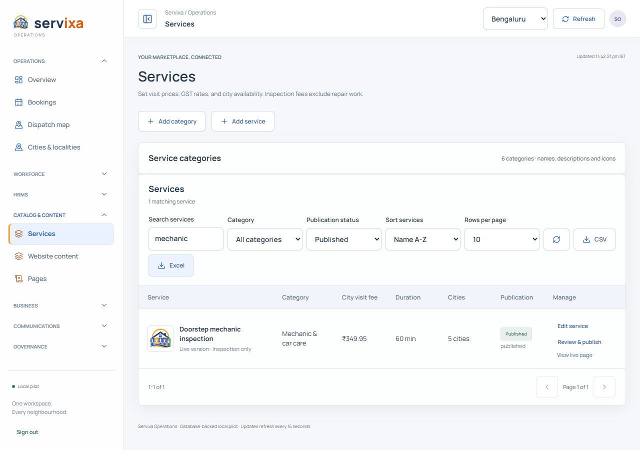Open the All categories dropdown

[265, 239]
